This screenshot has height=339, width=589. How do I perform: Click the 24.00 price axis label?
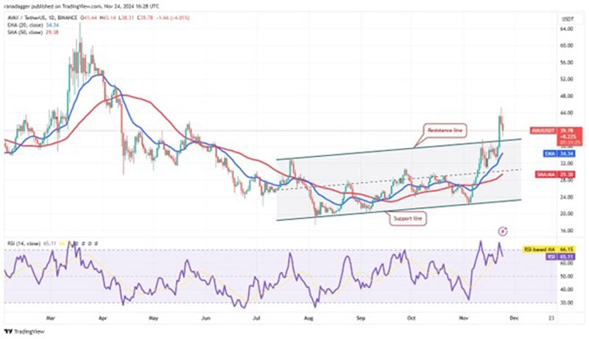[566, 197]
